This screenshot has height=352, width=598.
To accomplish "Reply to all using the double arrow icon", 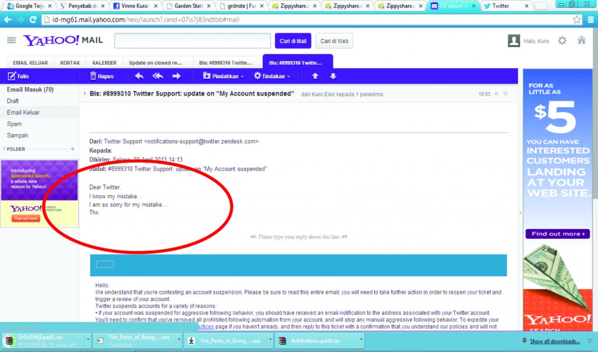I will [x=158, y=76].
